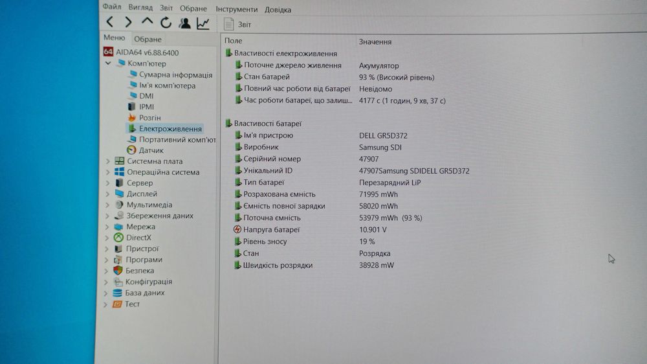Click the Датчик gauge icon
The height and width of the screenshot is (364, 647).
point(131,150)
